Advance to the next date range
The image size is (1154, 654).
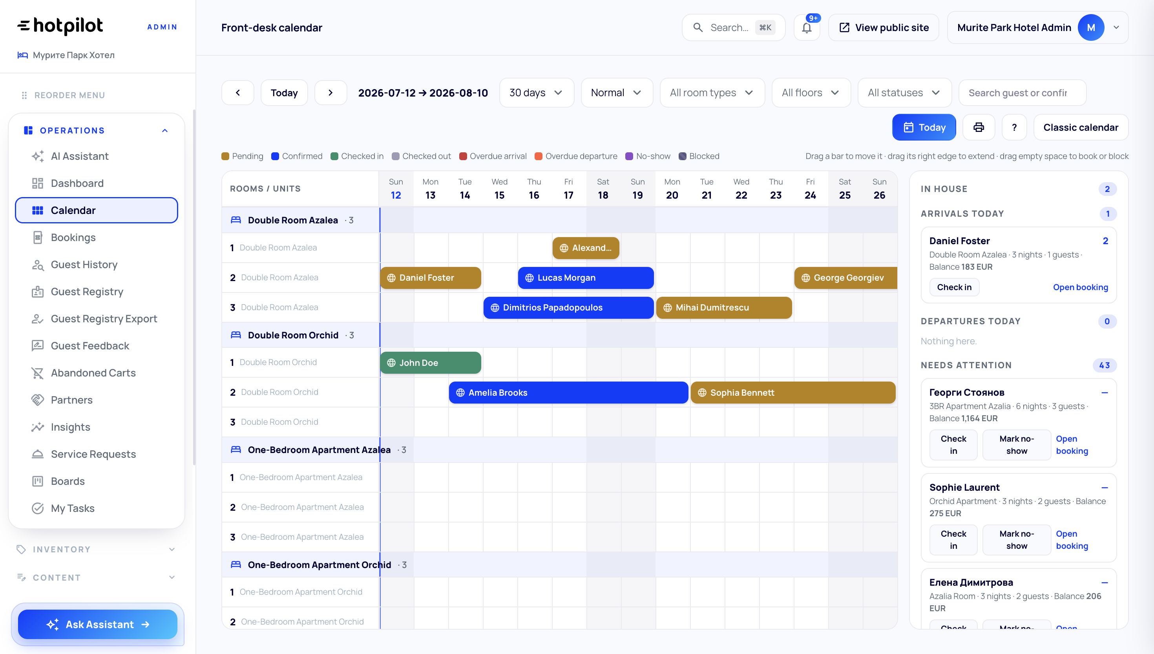(x=330, y=93)
